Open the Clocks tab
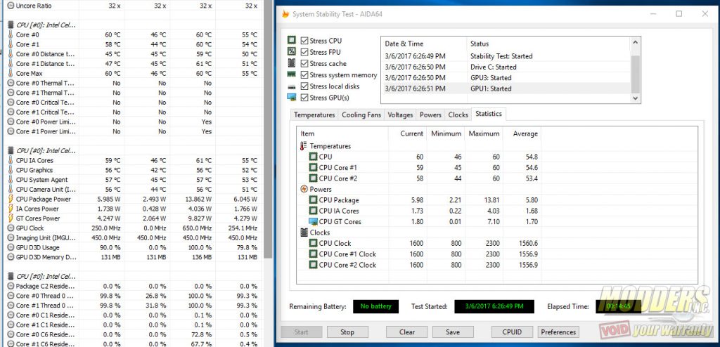 pyautogui.click(x=458, y=114)
